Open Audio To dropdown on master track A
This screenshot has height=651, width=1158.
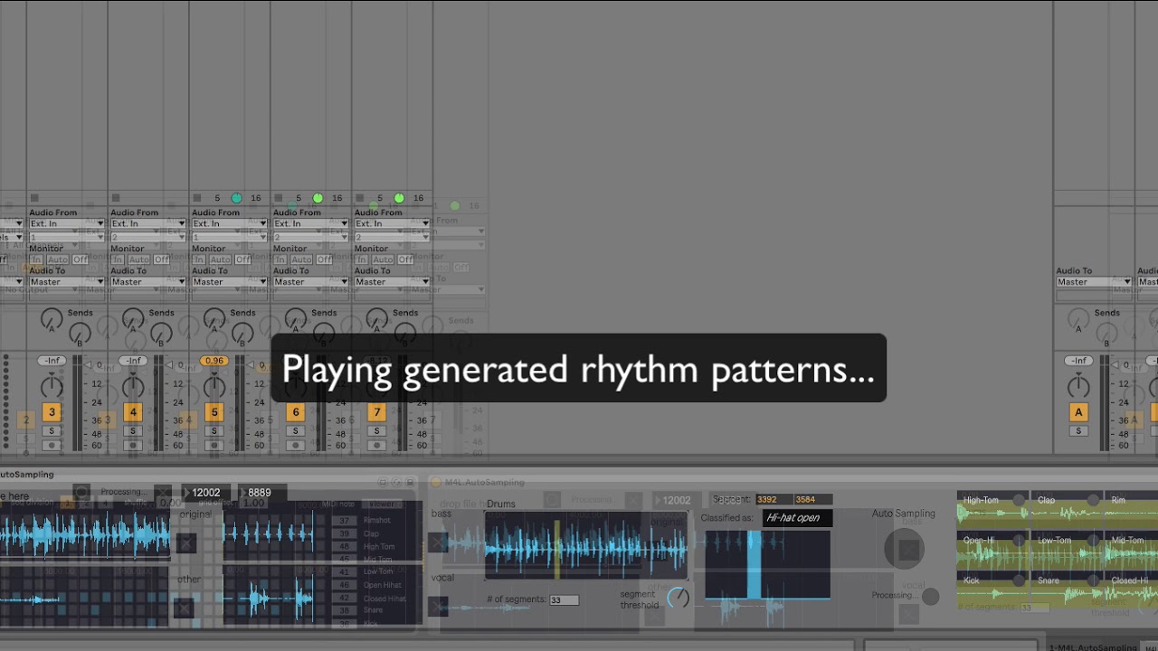pos(1095,281)
